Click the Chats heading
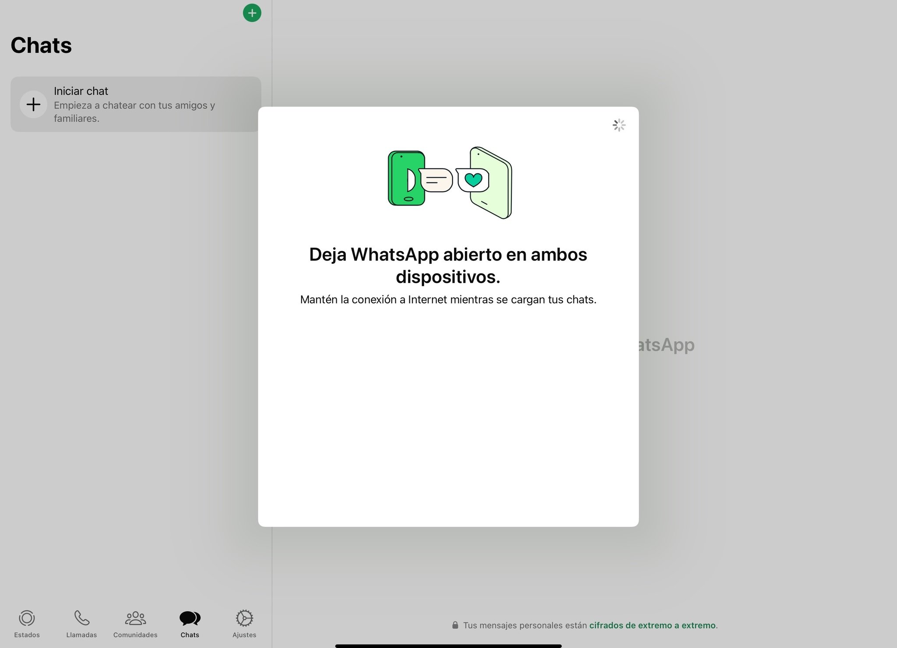 tap(41, 45)
